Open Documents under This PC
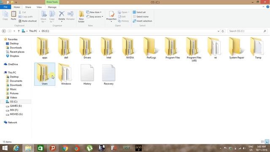The width and height of the screenshot is (270, 152). coord(14,81)
